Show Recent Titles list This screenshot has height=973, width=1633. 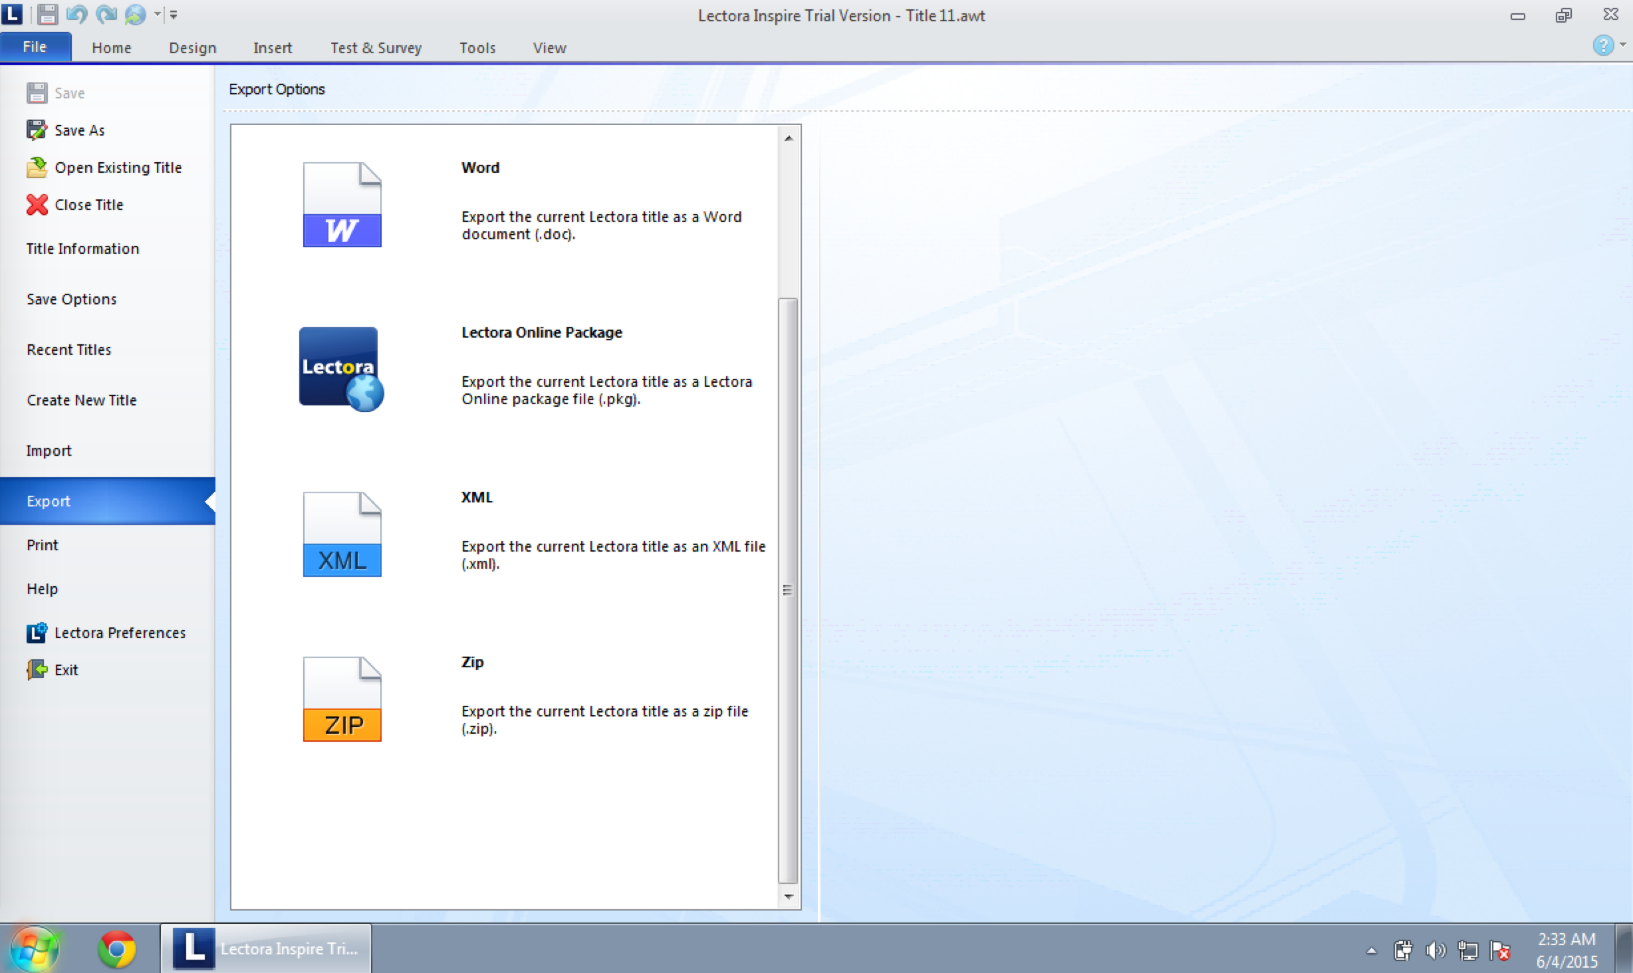click(68, 350)
